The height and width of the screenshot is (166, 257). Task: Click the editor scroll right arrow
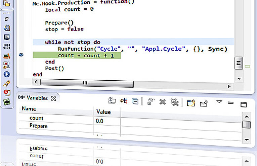(229, 86)
